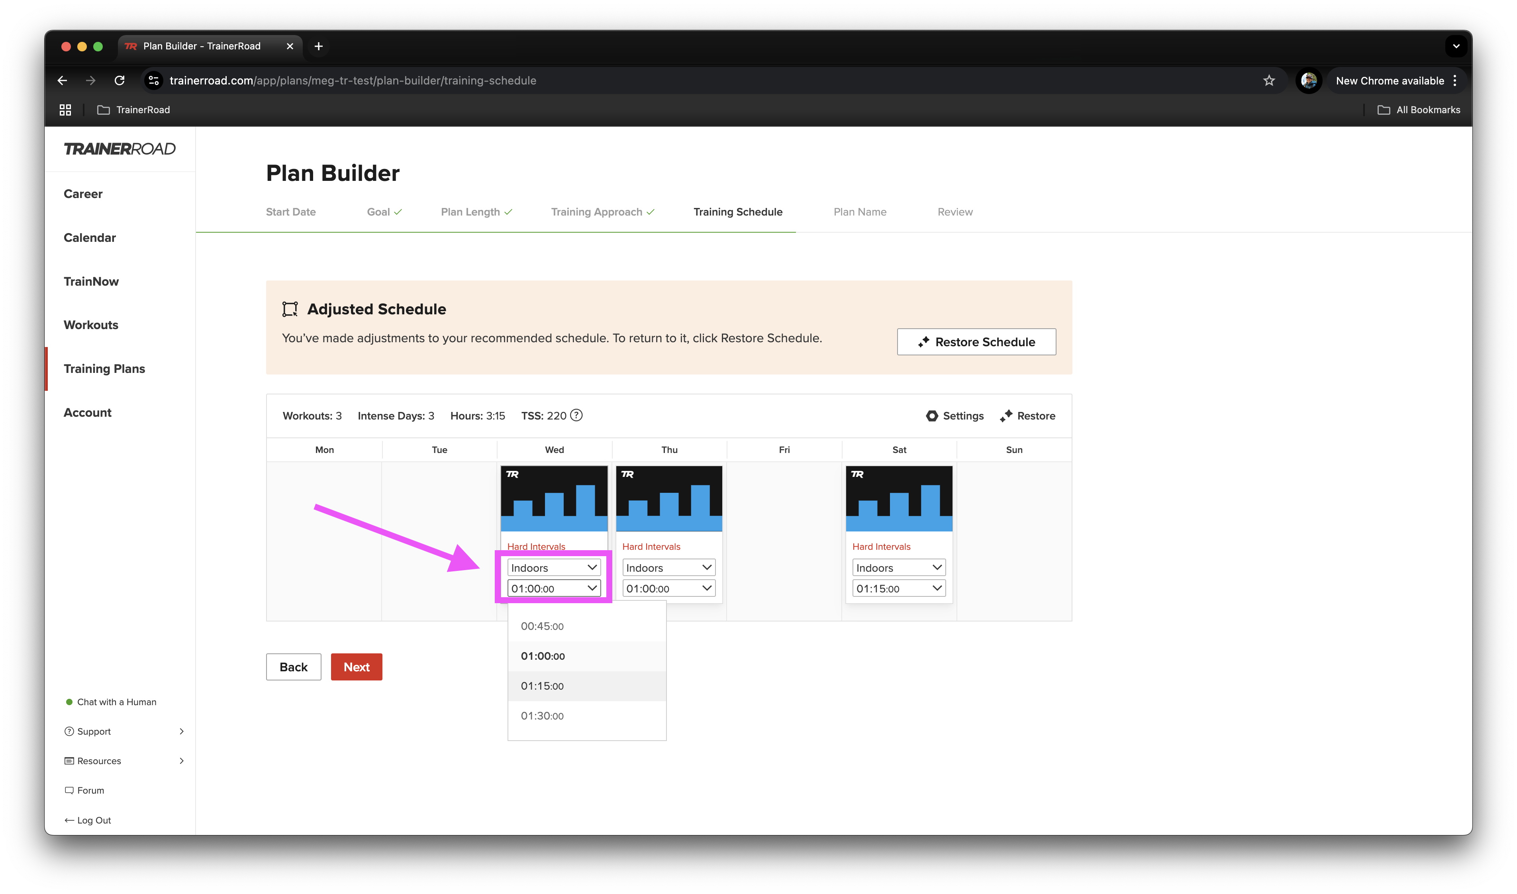
Task: Click Restore in the schedule toolbar
Action: (1027, 416)
